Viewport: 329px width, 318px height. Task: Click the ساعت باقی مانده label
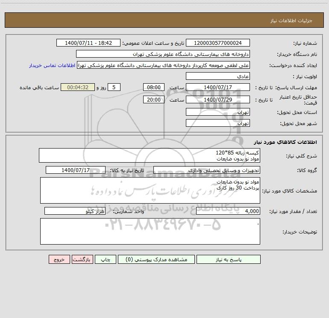39,88
